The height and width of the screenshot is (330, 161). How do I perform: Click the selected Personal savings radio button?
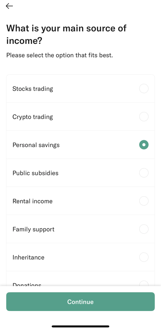tap(144, 145)
